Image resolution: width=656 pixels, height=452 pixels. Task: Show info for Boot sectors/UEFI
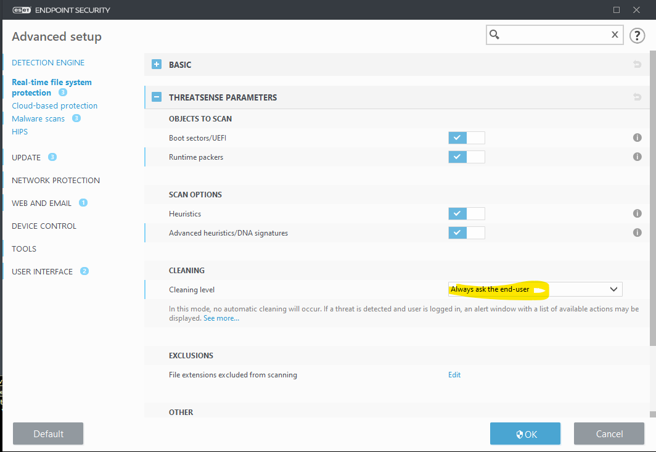point(637,138)
